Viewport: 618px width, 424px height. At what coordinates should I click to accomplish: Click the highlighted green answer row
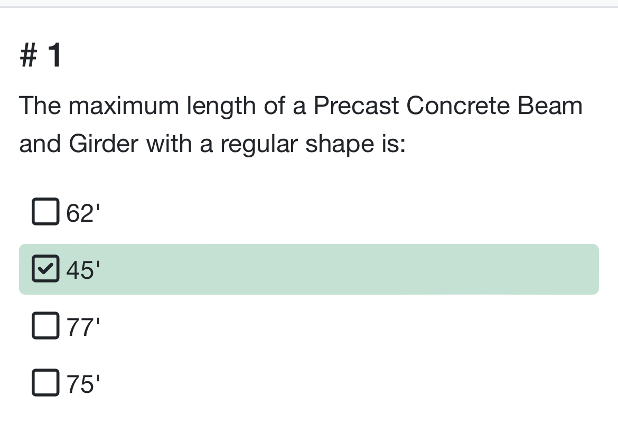point(308,269)
